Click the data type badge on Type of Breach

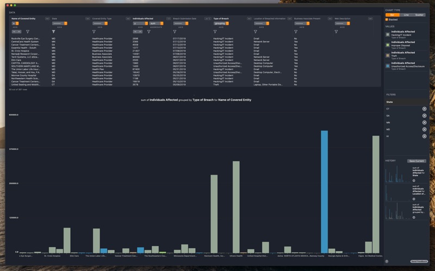249,18
